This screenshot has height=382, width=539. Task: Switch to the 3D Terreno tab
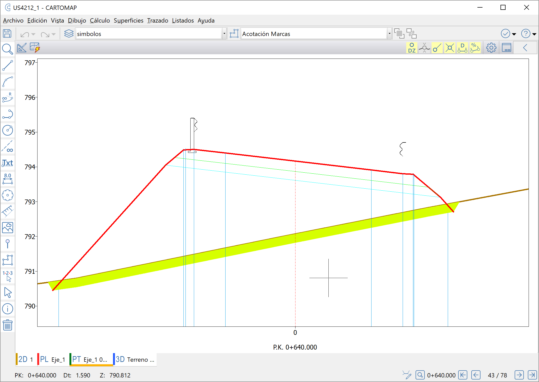[x=135, y=359]
